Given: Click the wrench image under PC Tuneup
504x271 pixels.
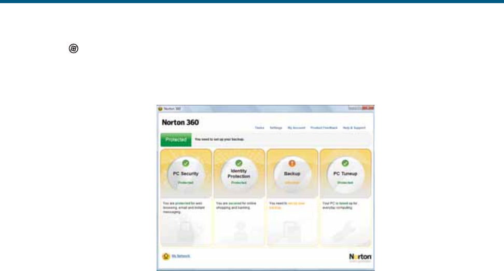Looking at the screenshot, I should click(x=345, y=232).
